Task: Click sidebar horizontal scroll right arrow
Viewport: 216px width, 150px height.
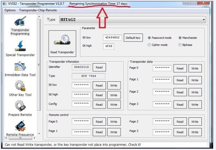Action: point(35,138)
